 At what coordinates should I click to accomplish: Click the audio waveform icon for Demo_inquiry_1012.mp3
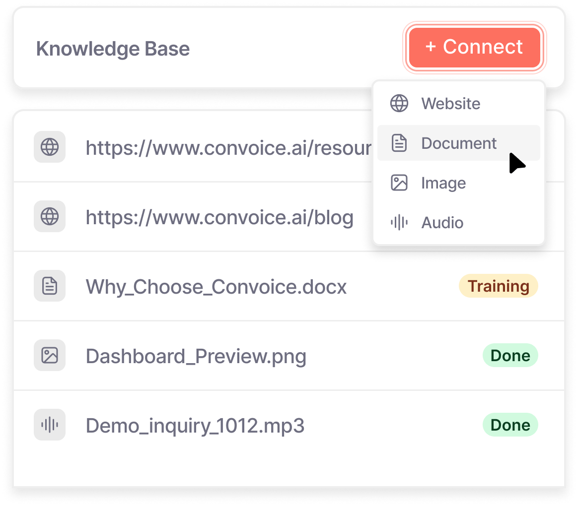pos(50,425)
